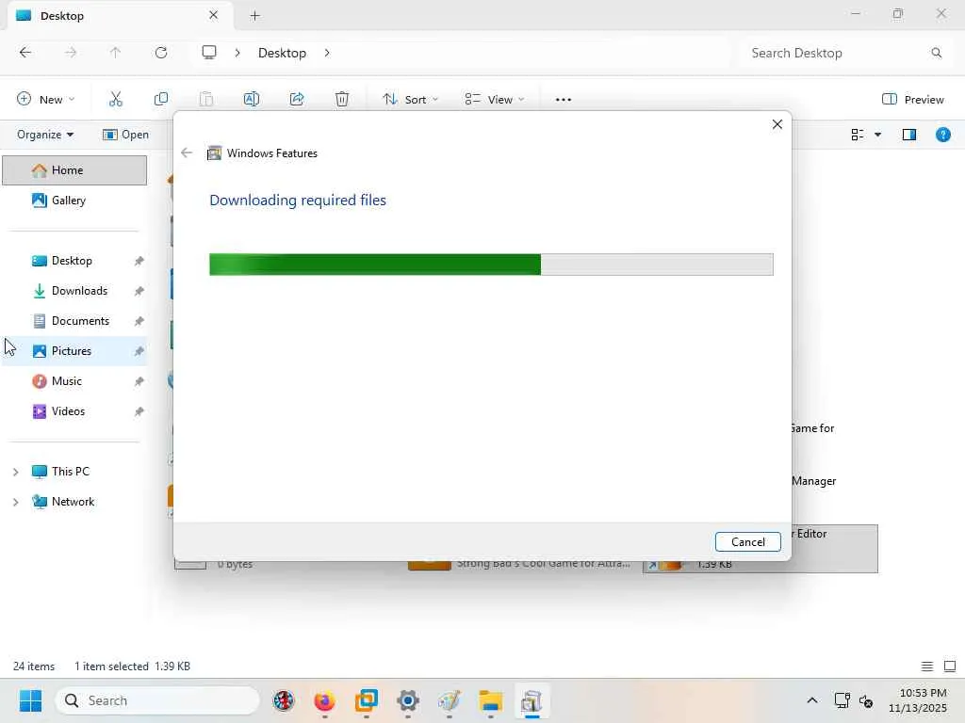This screenshot has height=723, width=965.
Task: Select Home in navigation pane
Action: pyautogui.click(x=74, y=169)
